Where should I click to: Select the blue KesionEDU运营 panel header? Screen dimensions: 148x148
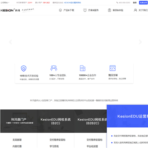(127, 116)
